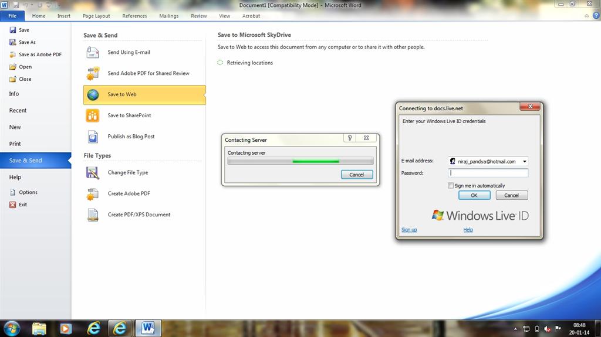Minimize the ribbon with caret icon
This screenshot has height=337, width=601.
tap(586, 16)
